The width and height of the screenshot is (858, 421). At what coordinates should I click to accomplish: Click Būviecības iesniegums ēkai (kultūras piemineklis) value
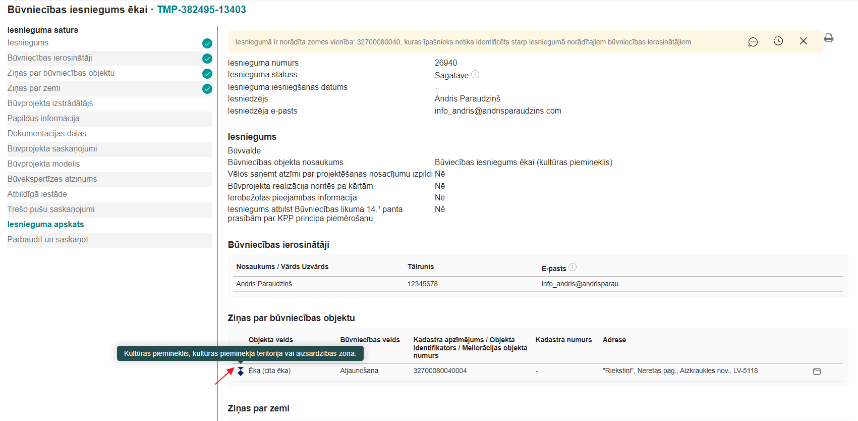coord(524,163)
